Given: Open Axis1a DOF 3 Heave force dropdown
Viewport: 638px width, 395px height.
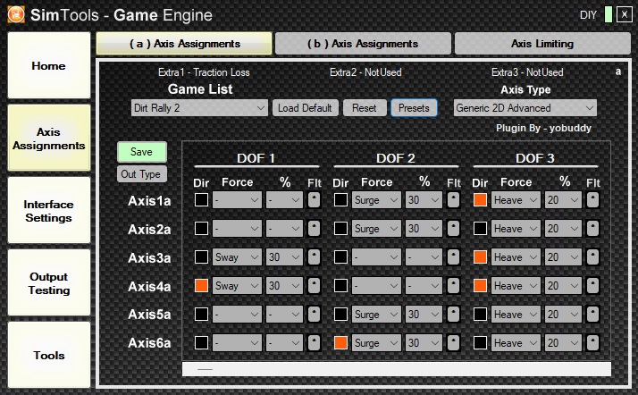Looking at the screenshot, I should click(x=516, y=200).
